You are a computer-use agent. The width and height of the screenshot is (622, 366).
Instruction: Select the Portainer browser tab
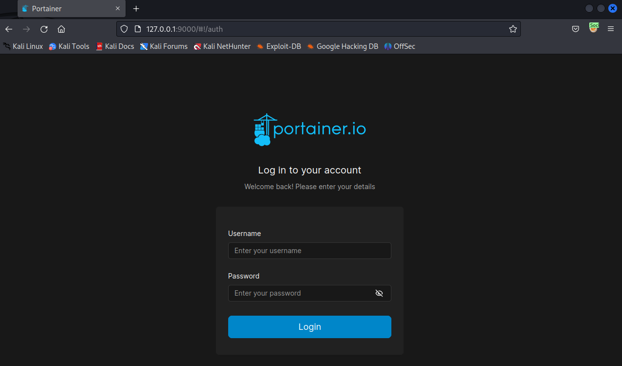click(71, 9)
